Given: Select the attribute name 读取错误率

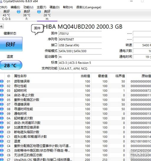Looking at the screenshot, I should click(22, 81).
